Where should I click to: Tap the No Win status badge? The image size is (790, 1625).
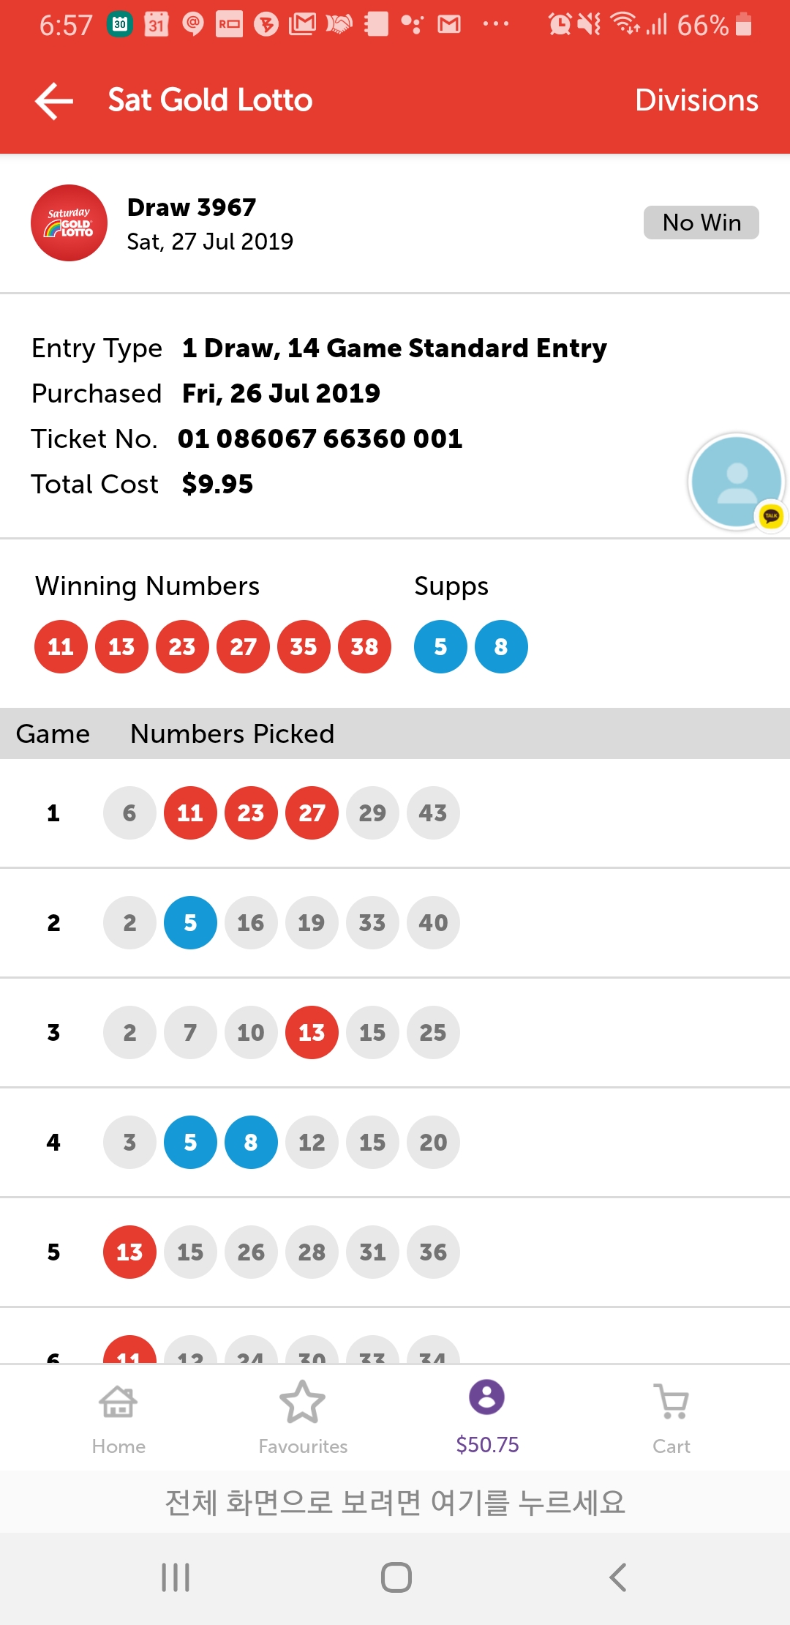tap(701, 223)
